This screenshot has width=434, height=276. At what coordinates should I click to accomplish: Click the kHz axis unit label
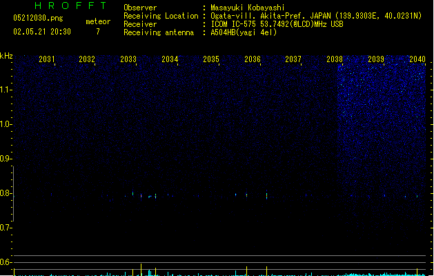(x=6, y=56)
